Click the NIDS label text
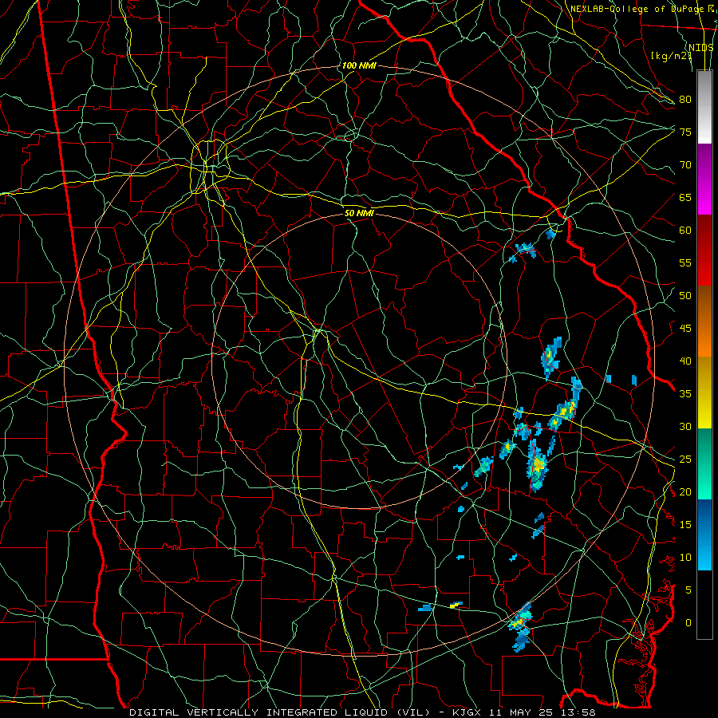 701,48
